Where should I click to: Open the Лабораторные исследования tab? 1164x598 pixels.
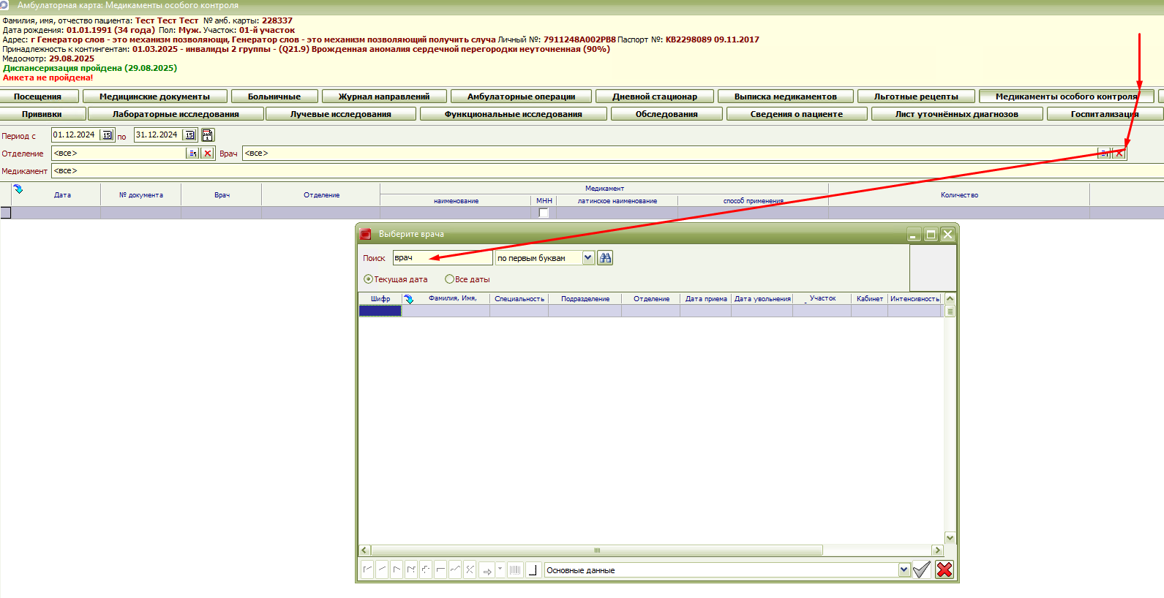(176, 114)
